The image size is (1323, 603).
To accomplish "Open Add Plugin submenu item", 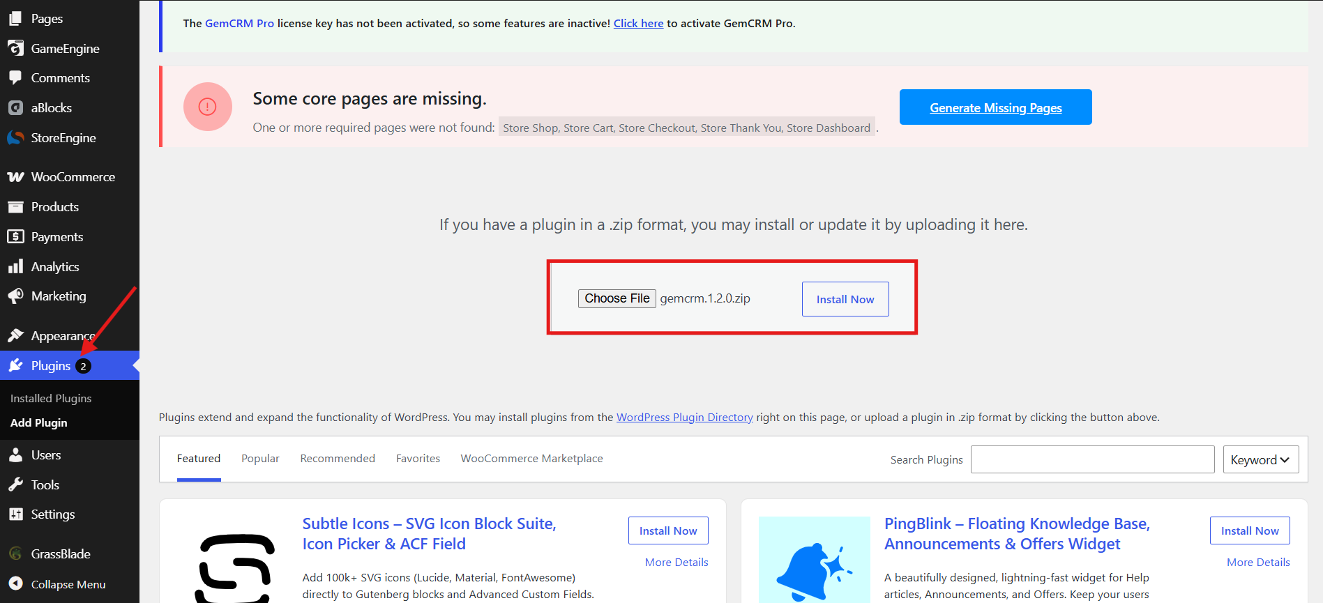I will (39, 423).
